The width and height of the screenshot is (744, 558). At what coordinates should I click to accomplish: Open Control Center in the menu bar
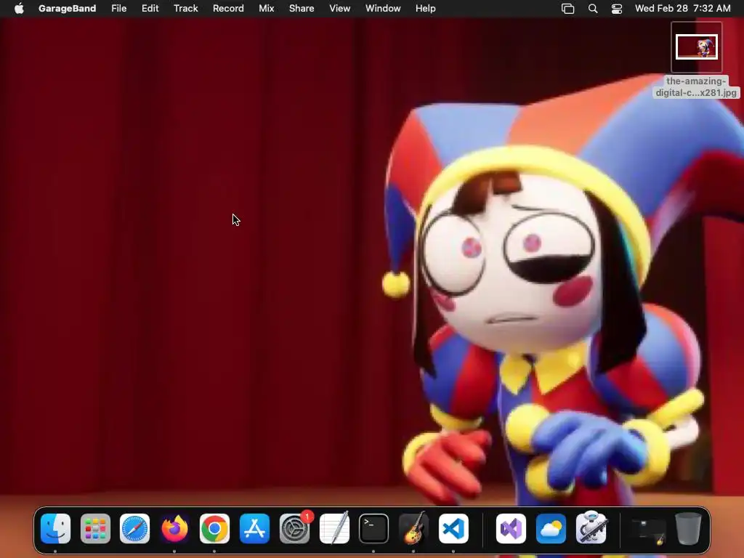[x=616, y=9]
